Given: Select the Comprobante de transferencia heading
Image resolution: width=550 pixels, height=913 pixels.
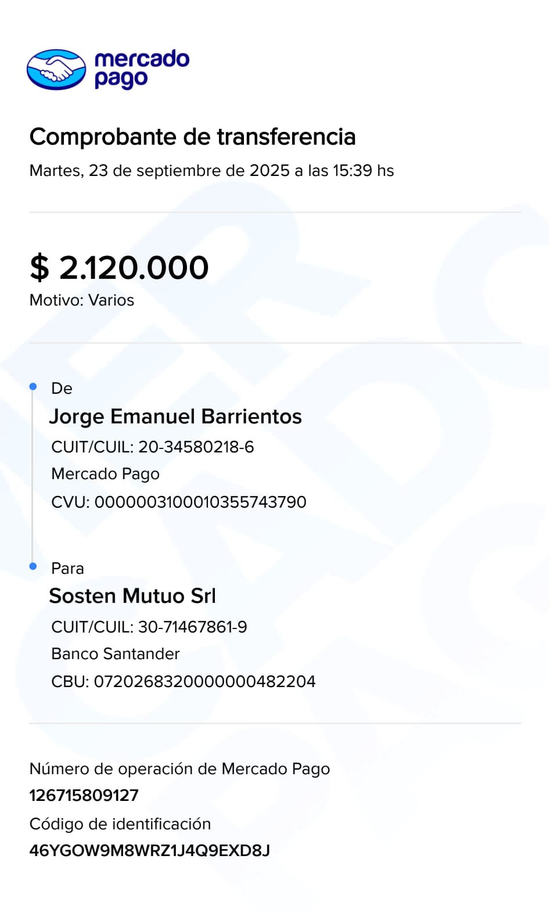Looking at the screenshot, I should point(192,137).
